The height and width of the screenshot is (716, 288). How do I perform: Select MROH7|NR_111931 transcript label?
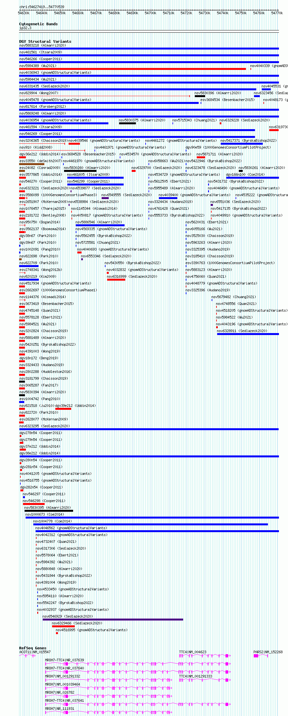coord(60,709)
